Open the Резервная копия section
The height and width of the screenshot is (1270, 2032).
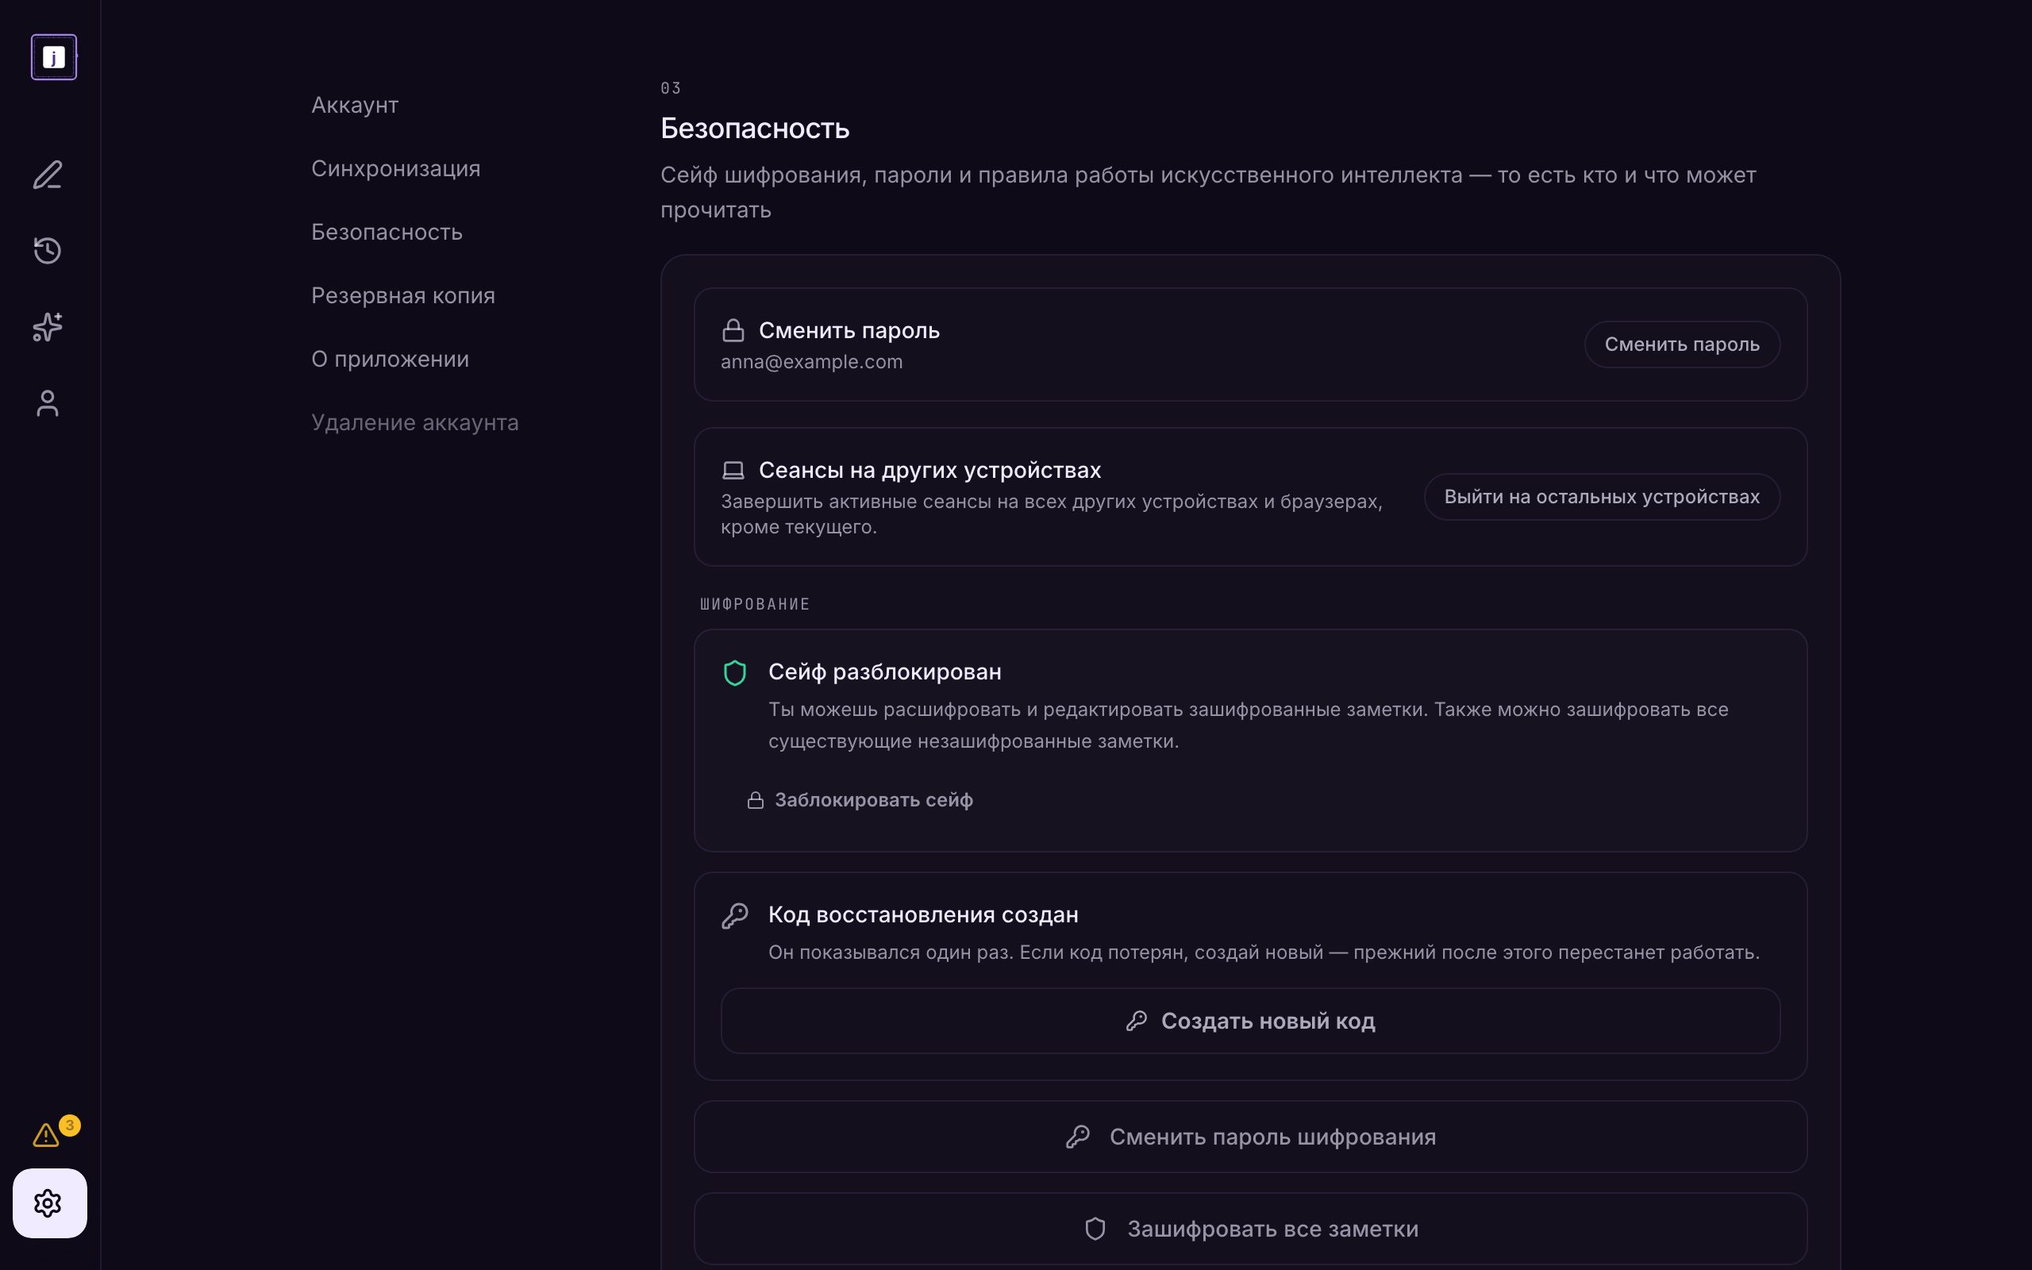tap(403, 295)
